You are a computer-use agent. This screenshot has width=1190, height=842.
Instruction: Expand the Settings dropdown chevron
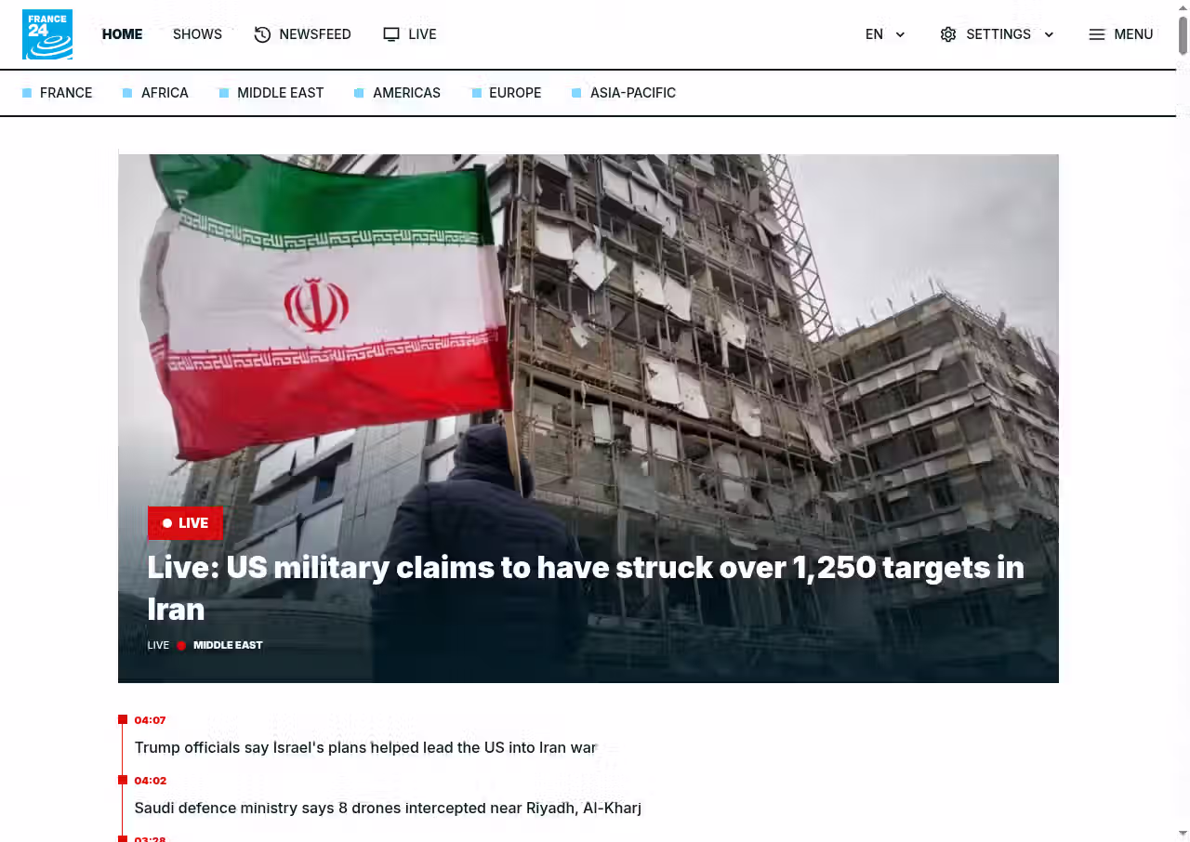1049,34
